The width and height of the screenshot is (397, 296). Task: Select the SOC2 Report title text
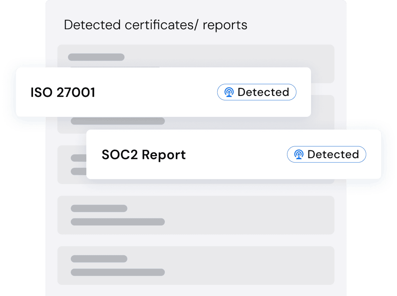point(144,155)
